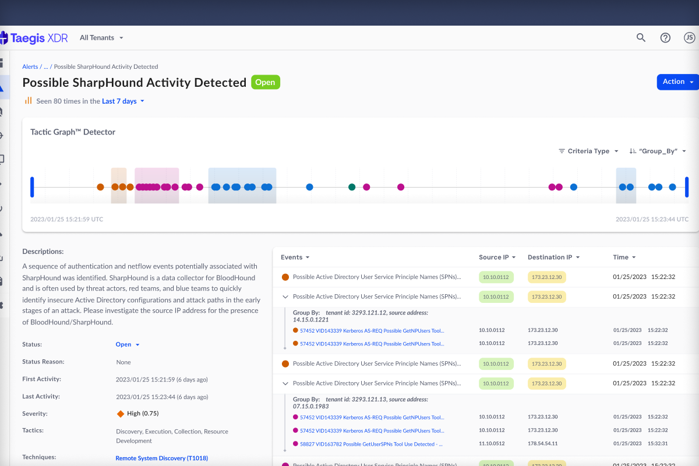Click the orange severity diamond icon
This screenshot has width=699, height=466.
121,414
